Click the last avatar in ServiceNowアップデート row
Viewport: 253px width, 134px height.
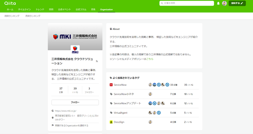(x=163, y=103)
